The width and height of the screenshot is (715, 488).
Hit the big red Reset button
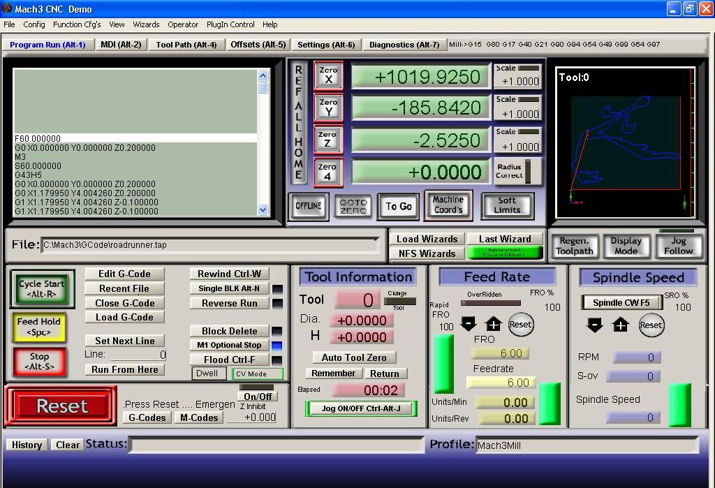61,406
